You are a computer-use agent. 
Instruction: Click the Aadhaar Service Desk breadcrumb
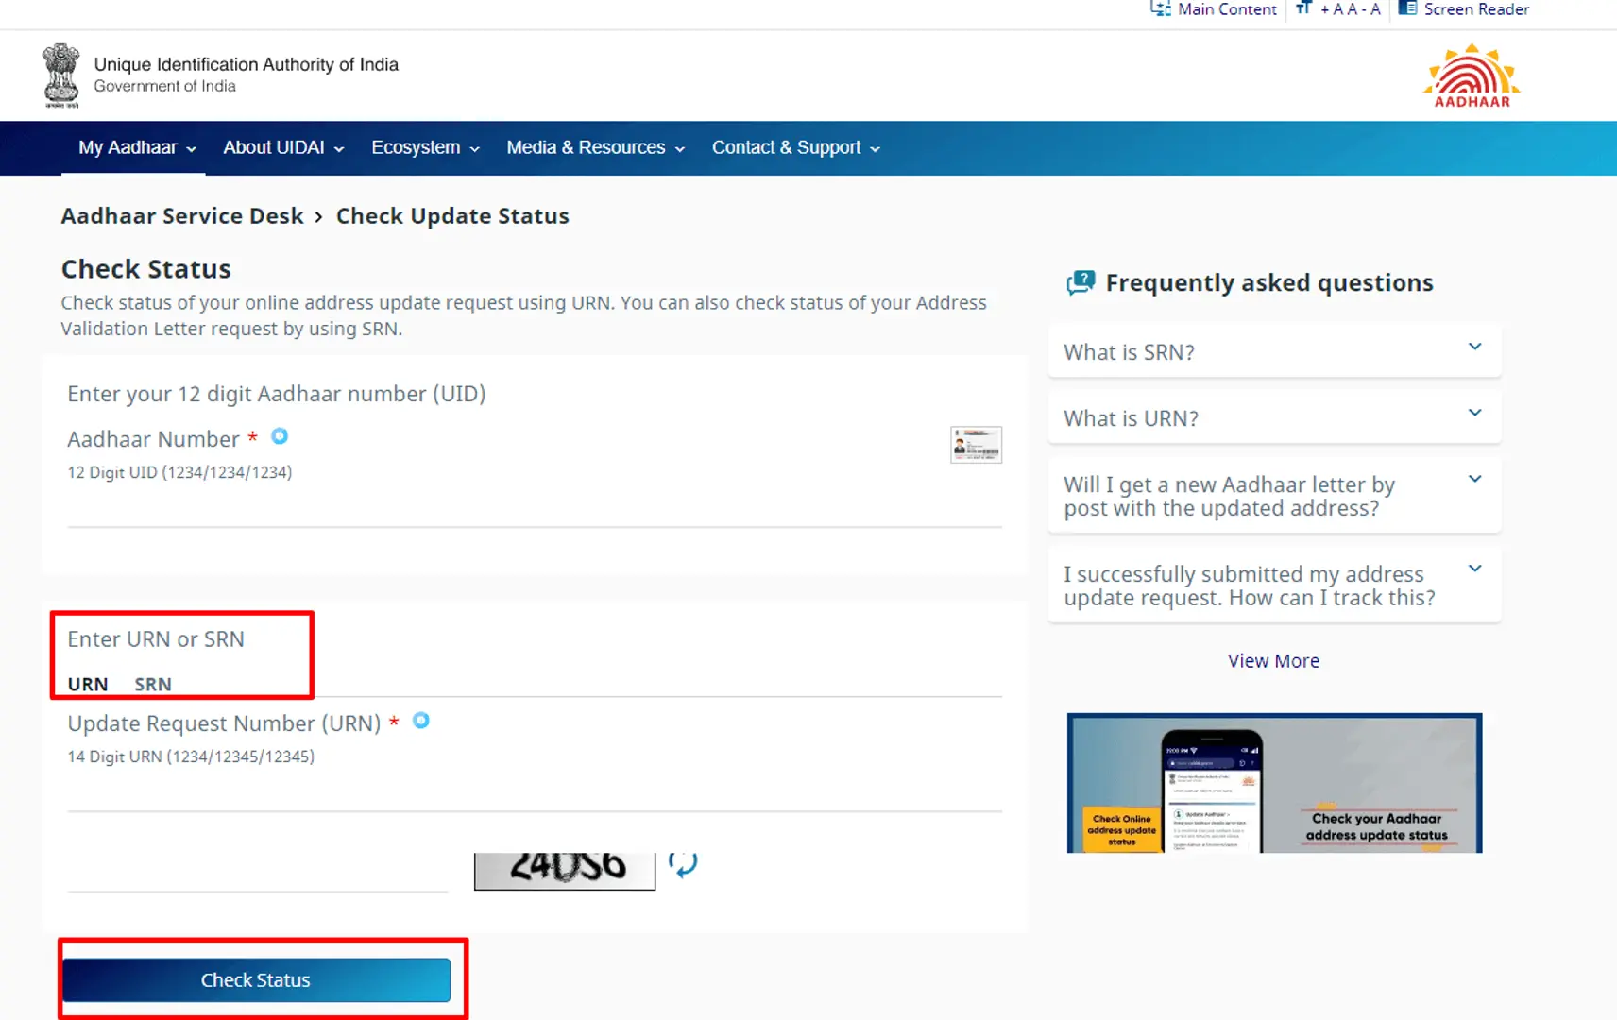coord(182,215)
